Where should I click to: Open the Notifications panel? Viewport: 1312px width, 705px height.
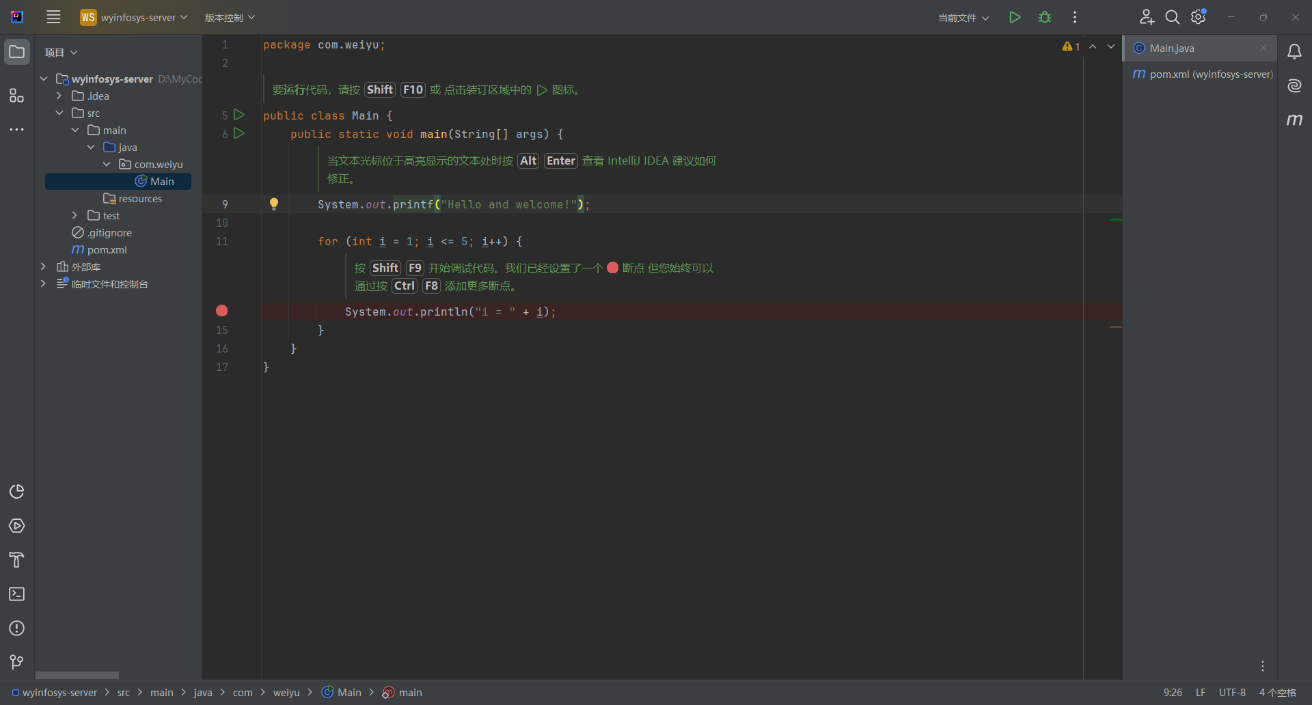coord(1295,51)
